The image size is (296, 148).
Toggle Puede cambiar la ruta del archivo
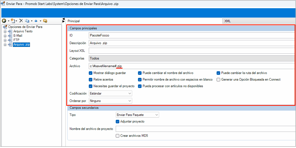(x=218, y=73)
